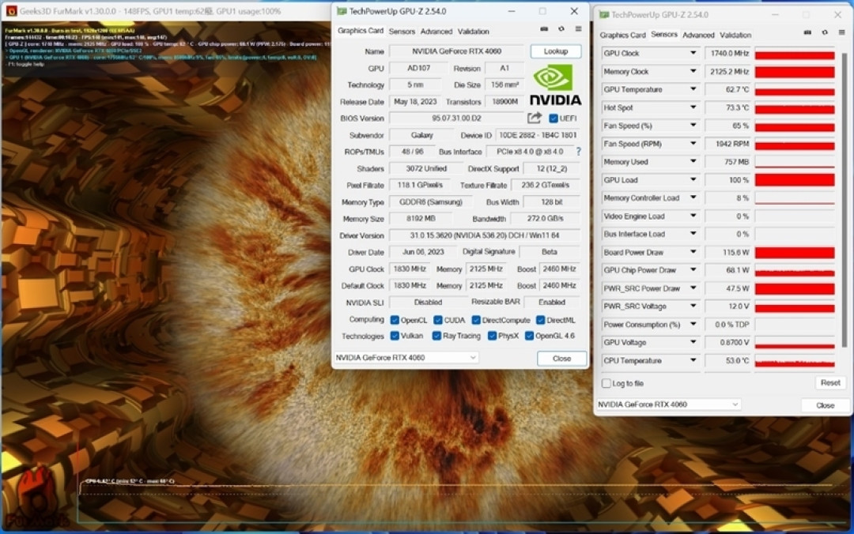Open GPU selector dropdown in Sensors window
This screenshot has width=854, height=534.
[x=668, y=404]
